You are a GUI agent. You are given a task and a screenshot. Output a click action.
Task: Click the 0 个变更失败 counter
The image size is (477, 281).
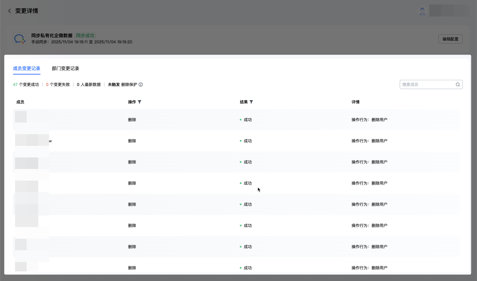click(x=58, y=85)
